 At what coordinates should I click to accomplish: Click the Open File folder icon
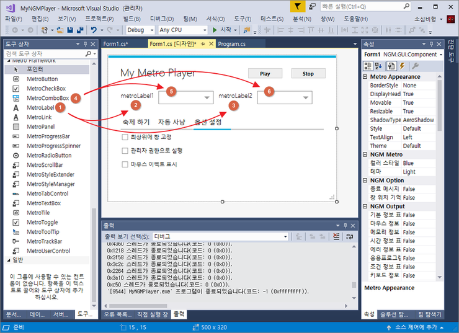(60, 30)
